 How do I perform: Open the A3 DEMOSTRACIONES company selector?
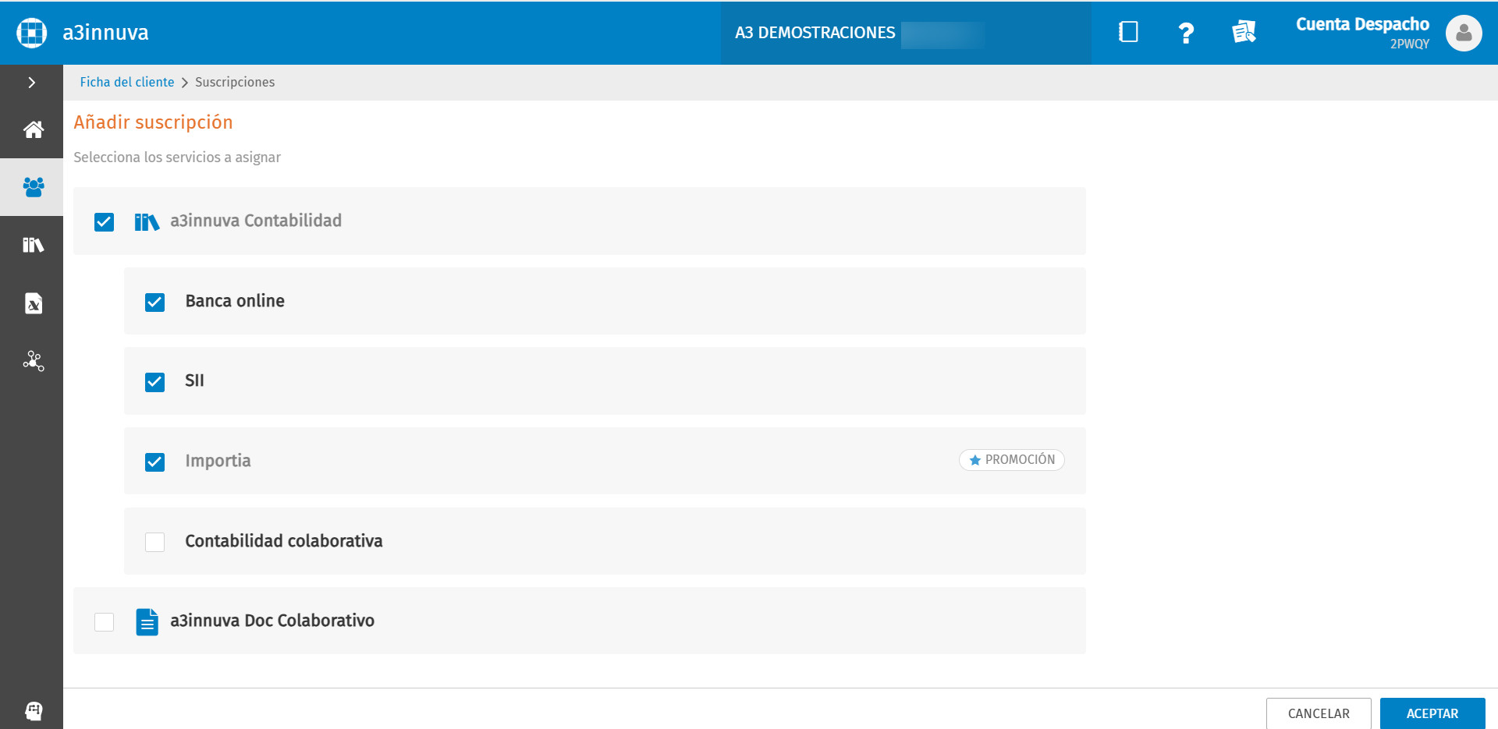(906, 33)
